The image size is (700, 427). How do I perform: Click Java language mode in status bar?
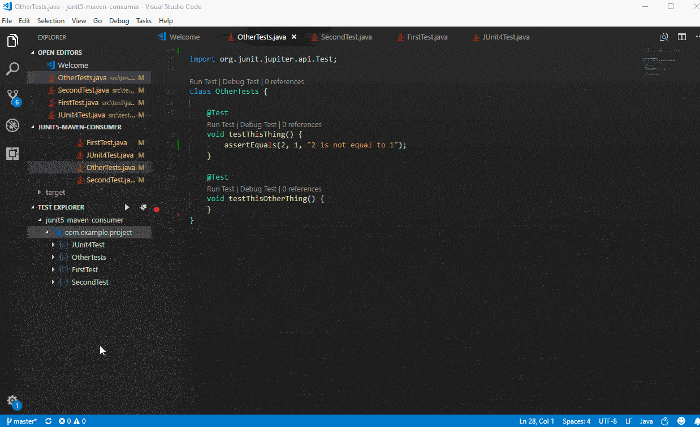(x=646, y=421)
